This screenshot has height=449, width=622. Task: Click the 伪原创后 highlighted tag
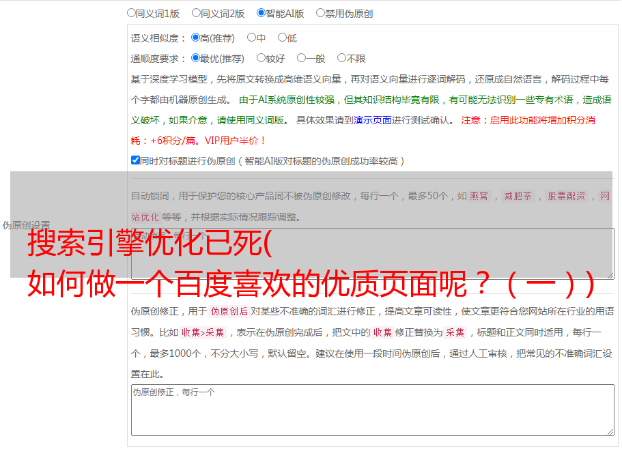(x=229, y=311)
